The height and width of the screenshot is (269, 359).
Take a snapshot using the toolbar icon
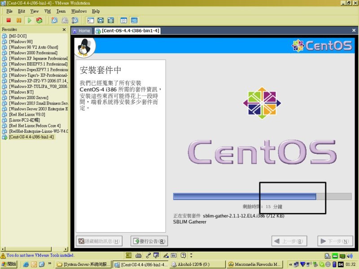pos(54,20)
